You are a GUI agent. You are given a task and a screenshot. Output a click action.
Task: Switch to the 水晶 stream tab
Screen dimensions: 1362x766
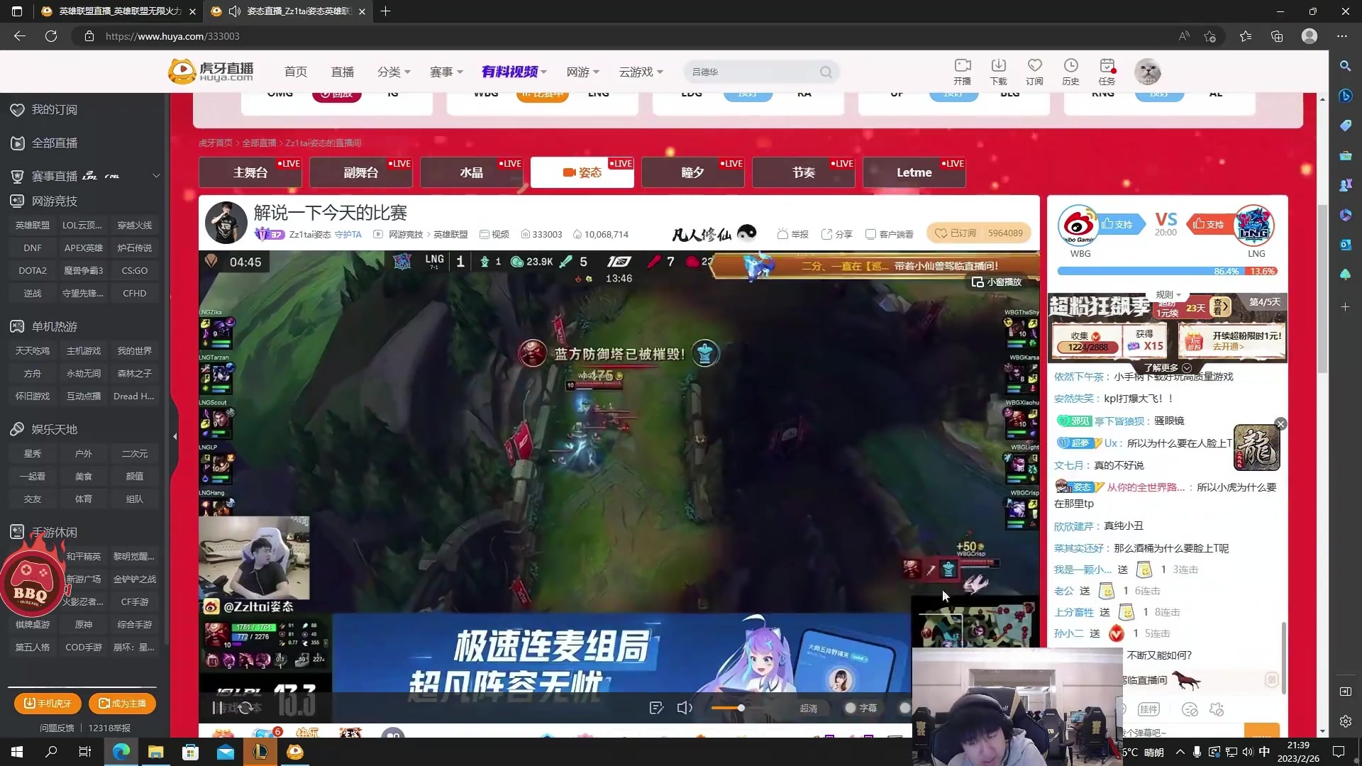[472, 172]
